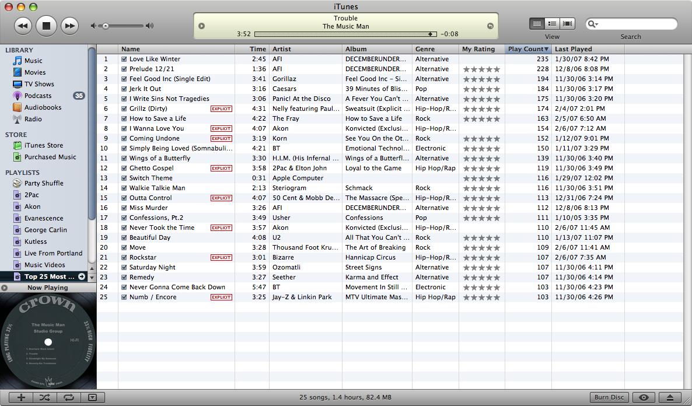Viewport: 692px width, 406px height.
Task: Uncheck Feel Good Inc checkbox
Action: pos(124,79)
